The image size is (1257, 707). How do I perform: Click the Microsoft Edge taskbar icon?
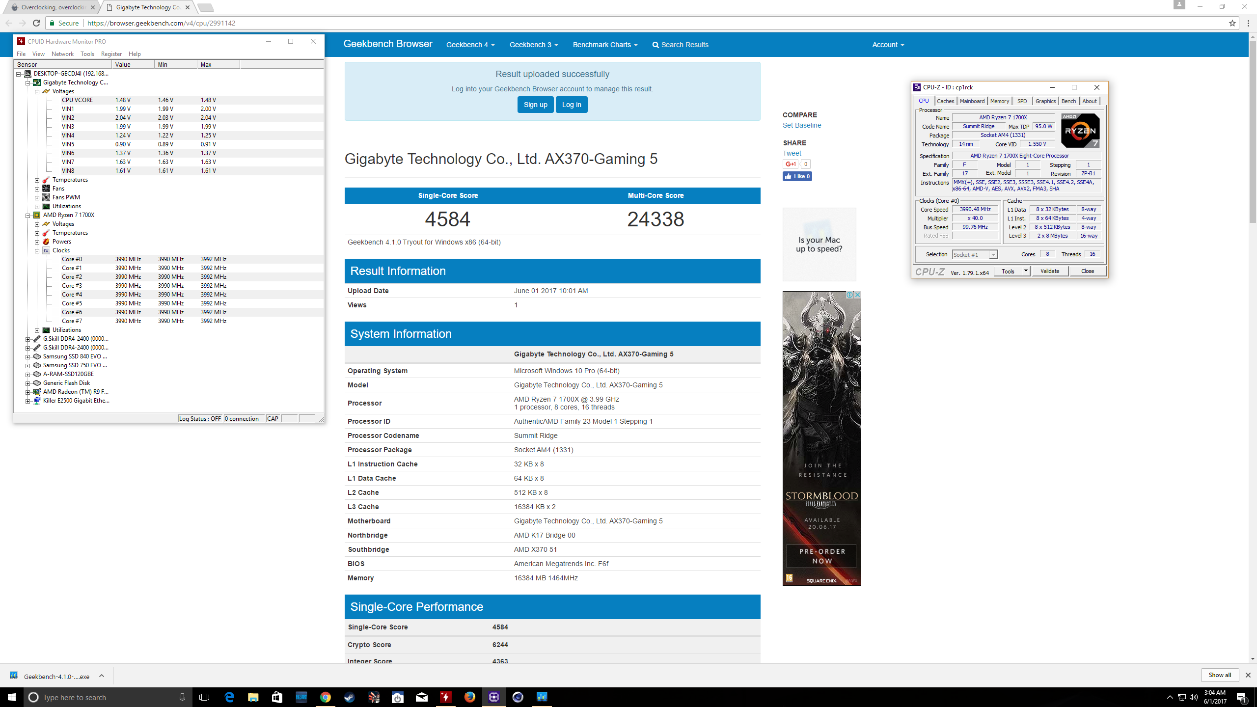229,697
